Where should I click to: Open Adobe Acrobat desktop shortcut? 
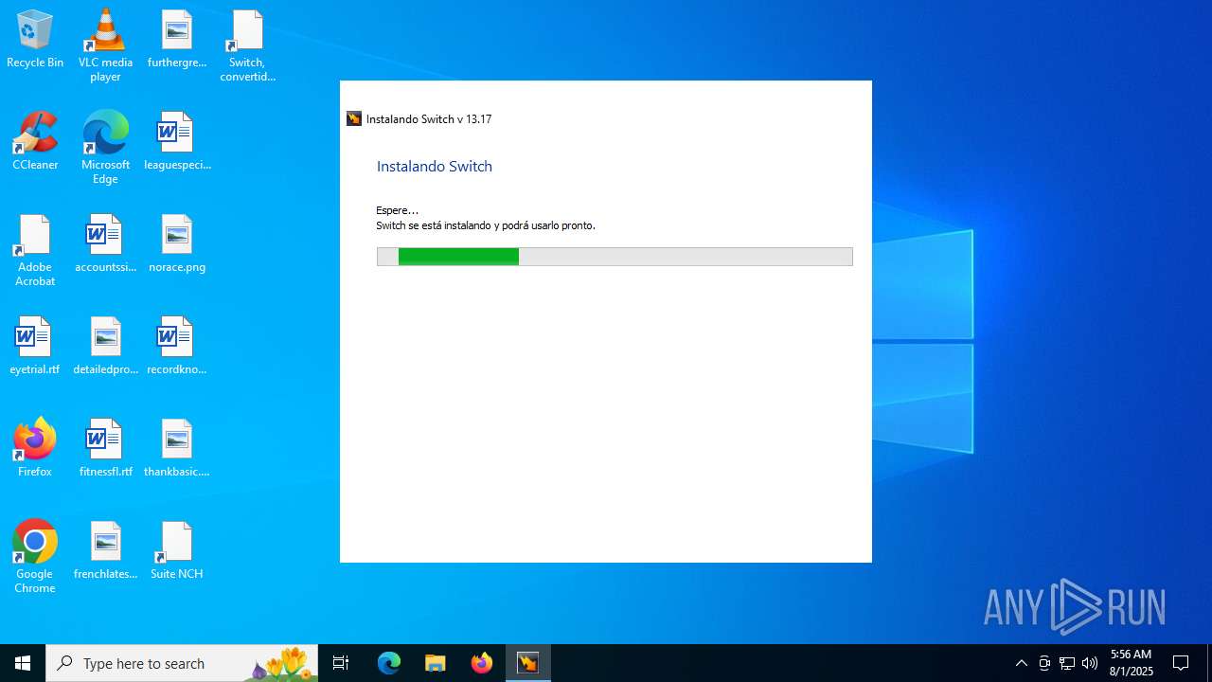[x=35, y=250]
